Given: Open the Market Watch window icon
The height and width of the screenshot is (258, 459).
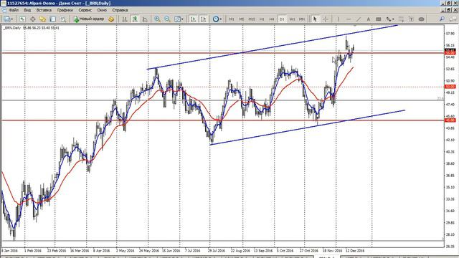Looking at the screenshot, I should pyautogui.click(x=22, y=19).
